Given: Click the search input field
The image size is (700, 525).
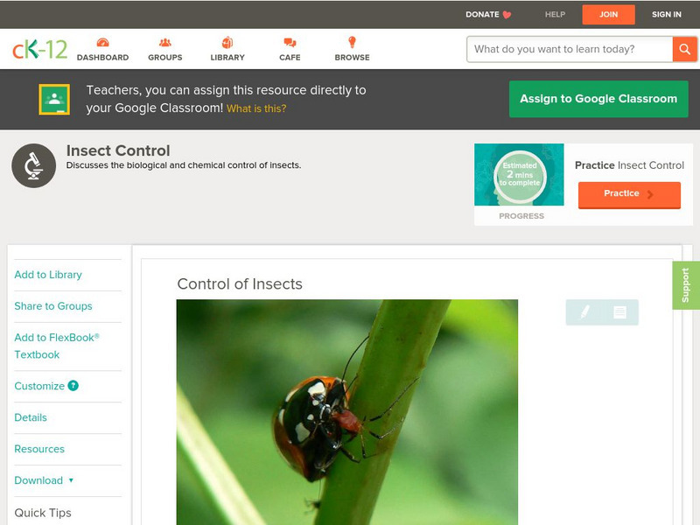Looking at the screenshot, I should point(564,49).
